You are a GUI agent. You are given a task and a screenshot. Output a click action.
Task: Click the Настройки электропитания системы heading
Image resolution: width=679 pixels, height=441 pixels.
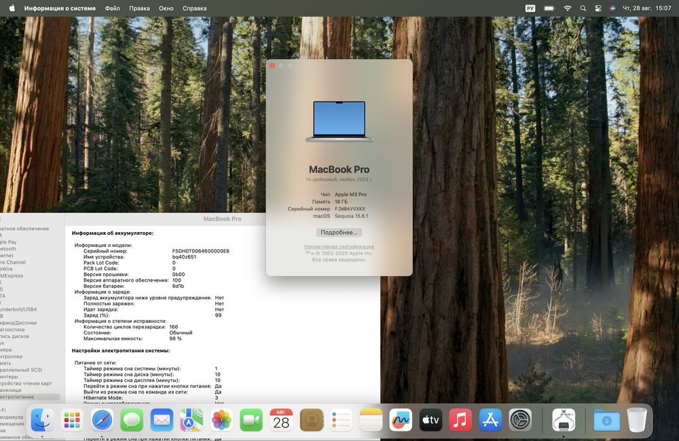point(121,351)
